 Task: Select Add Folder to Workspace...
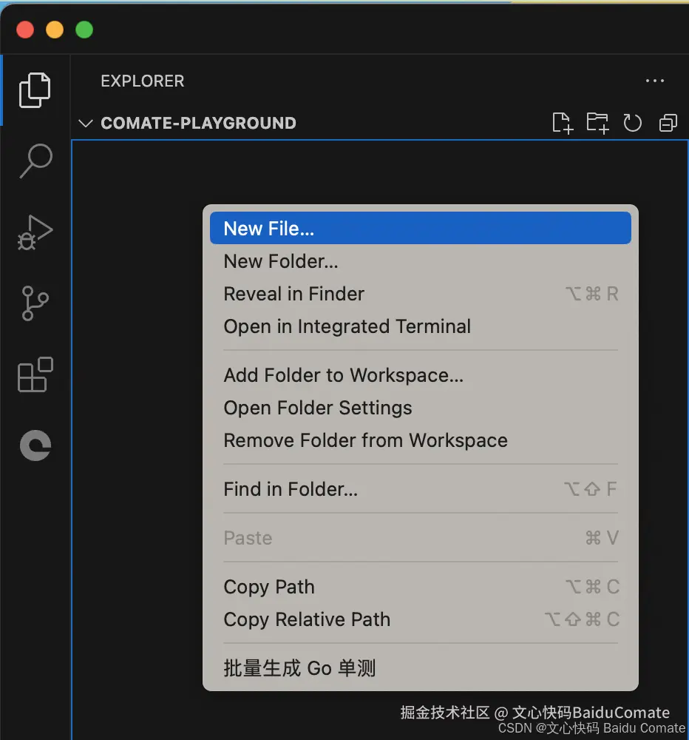420,375
